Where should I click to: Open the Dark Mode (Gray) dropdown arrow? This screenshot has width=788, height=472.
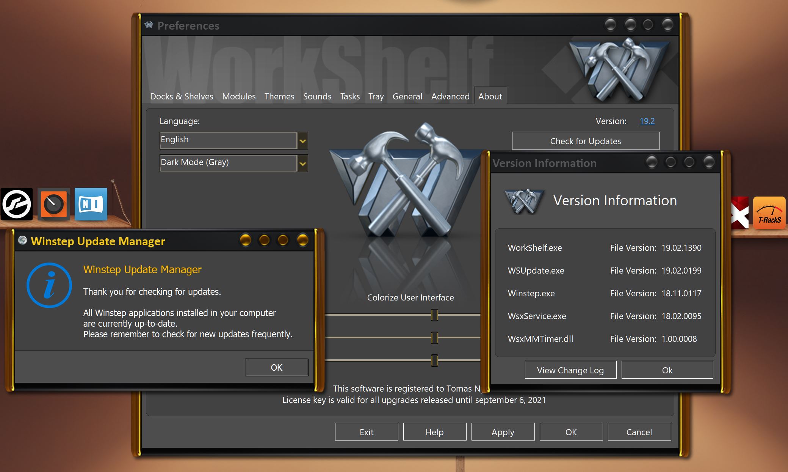tap(302, 164)
